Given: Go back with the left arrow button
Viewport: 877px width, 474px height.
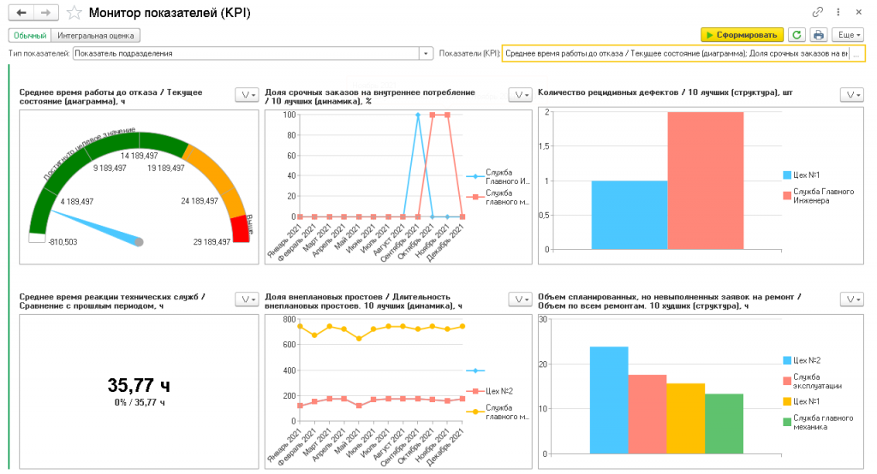Looking at the screenshot, I should click(21, 12).
